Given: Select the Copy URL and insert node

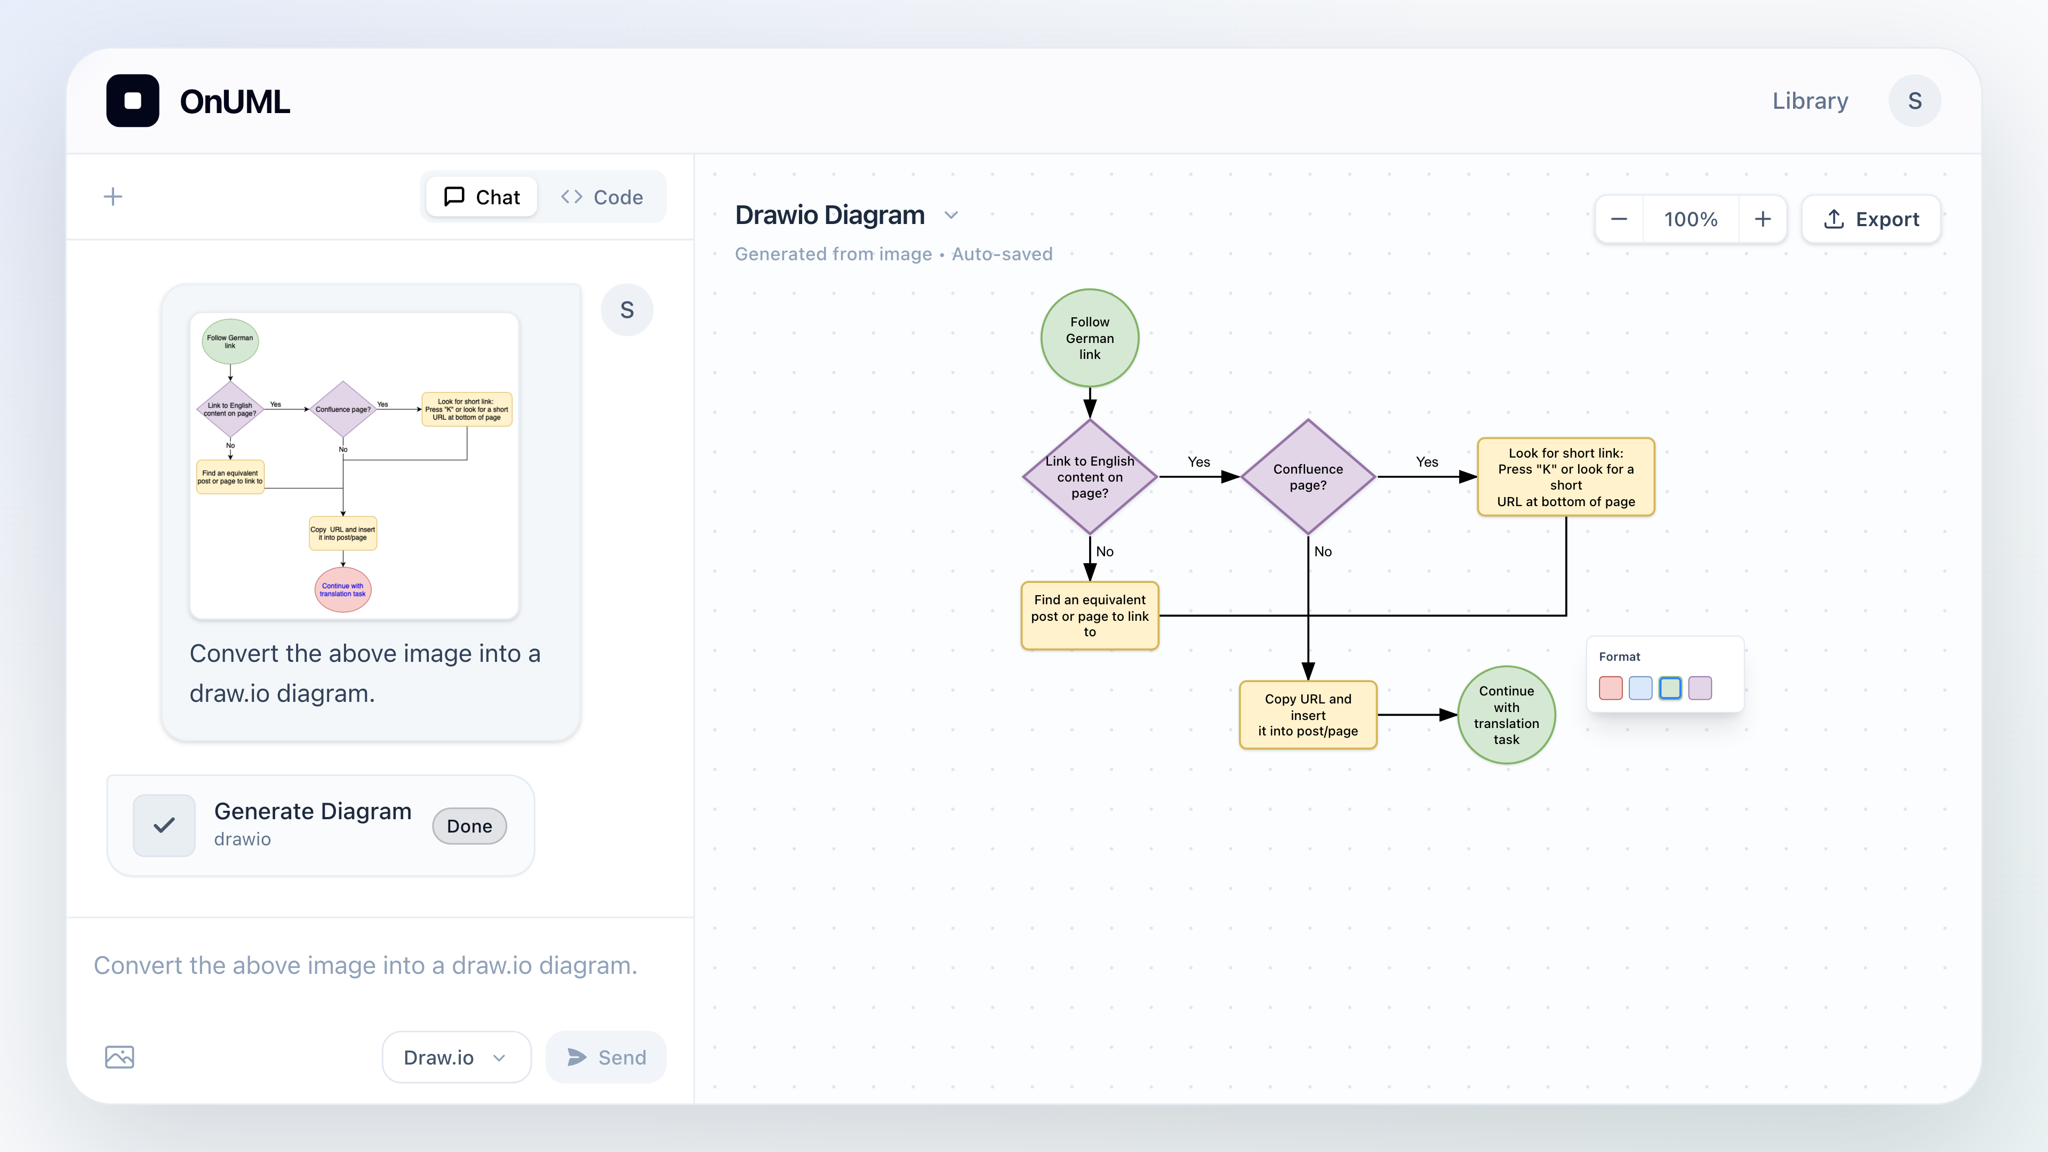Looking at the screenshot, I should tap(1308, 715).
